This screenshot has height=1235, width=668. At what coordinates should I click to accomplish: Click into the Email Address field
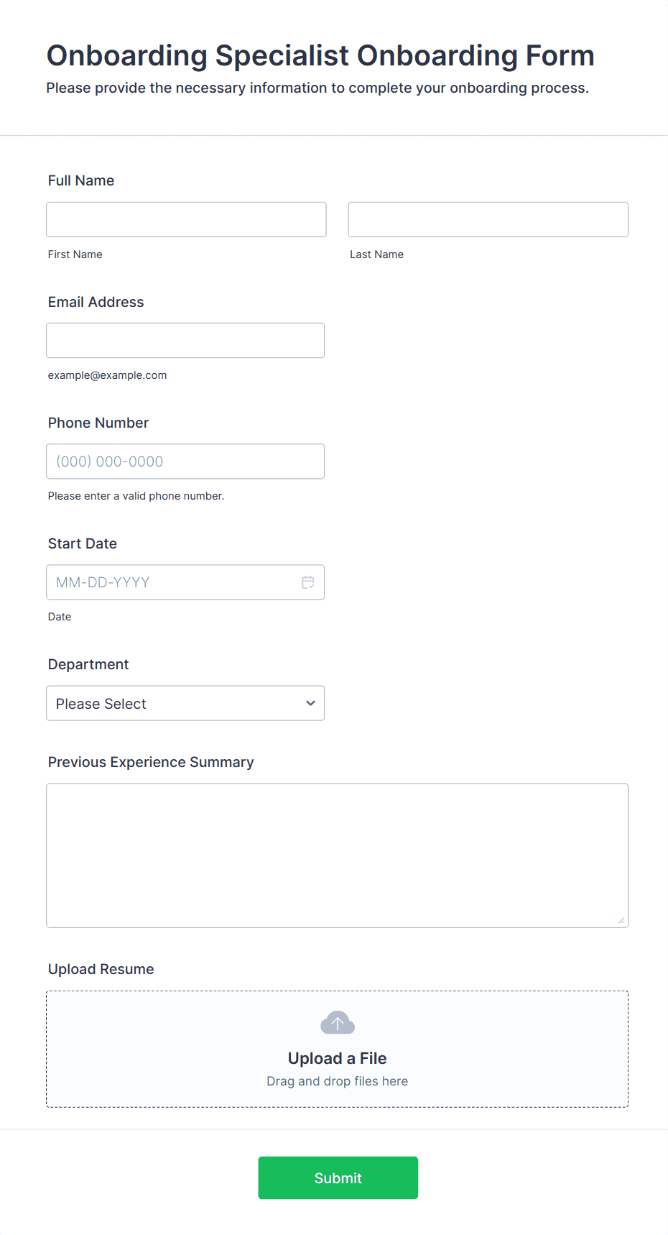[x=185, y=340]
